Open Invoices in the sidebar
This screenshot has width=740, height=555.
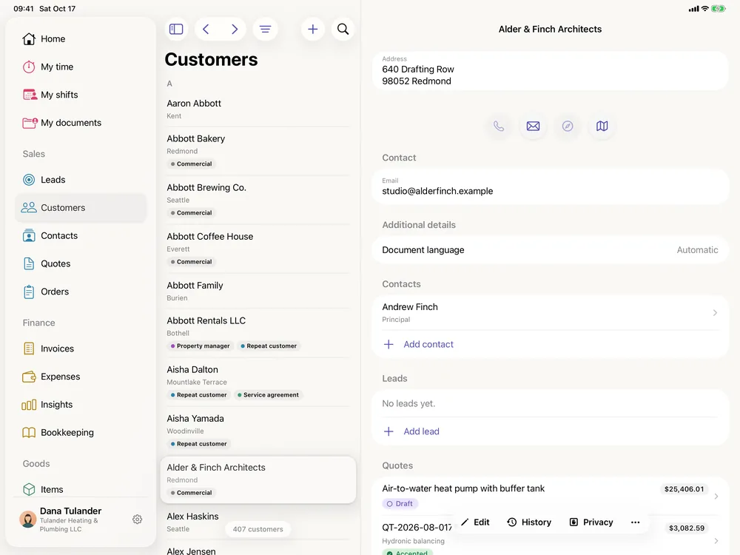point(81,349)
